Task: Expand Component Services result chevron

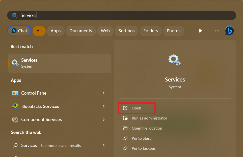Action: pos(103,120)
